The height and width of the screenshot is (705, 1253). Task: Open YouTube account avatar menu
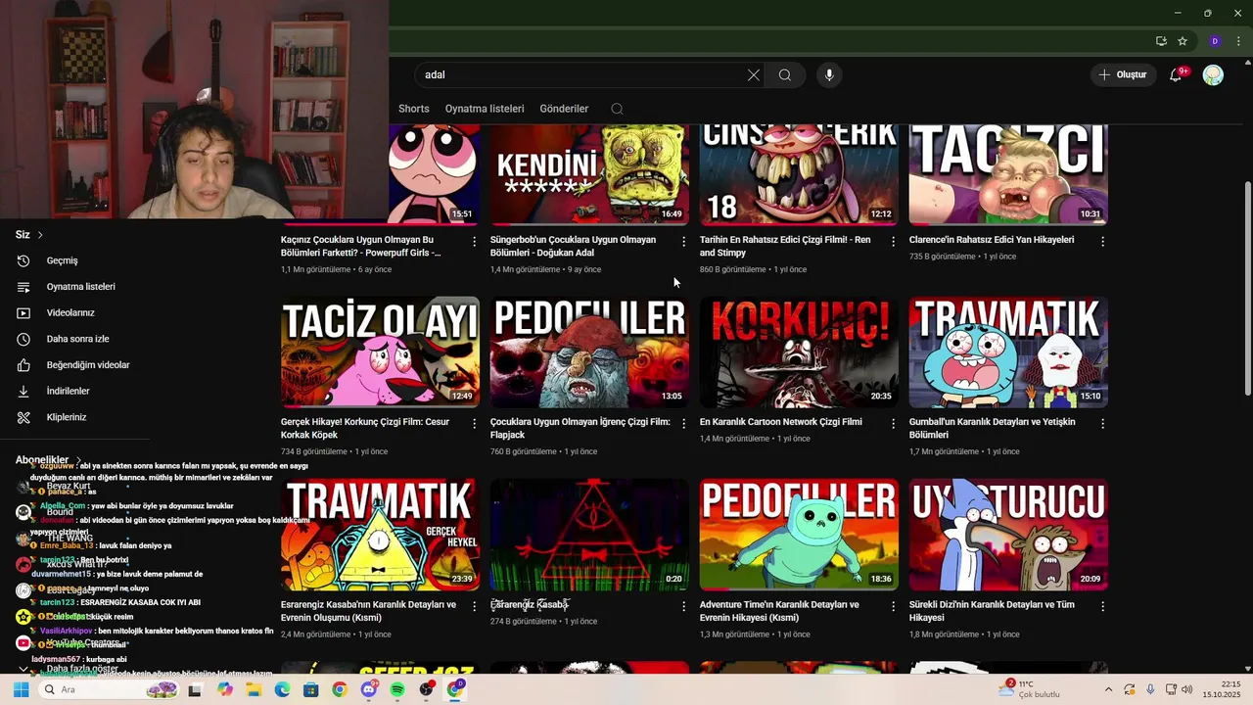pyautogui.click(x=1213, y=75)
